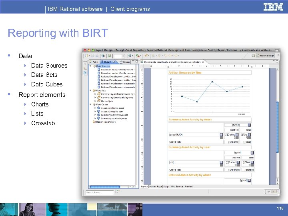Screen dimensions: 288x216
Task: Click the Data Explorer horizontal scrollbar thumb
Action: click(x=105, y=187)
